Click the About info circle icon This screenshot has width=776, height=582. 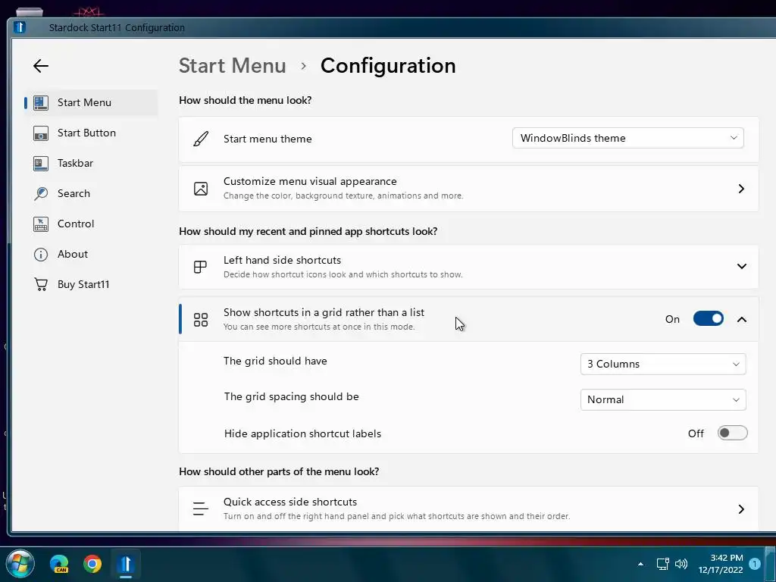tap(41, 255)
